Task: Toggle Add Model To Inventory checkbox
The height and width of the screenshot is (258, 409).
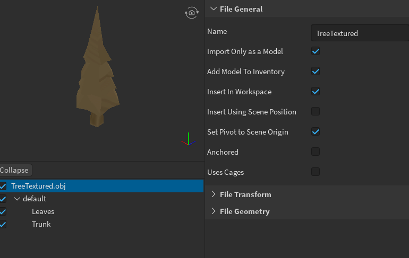Action: [316, 72]
